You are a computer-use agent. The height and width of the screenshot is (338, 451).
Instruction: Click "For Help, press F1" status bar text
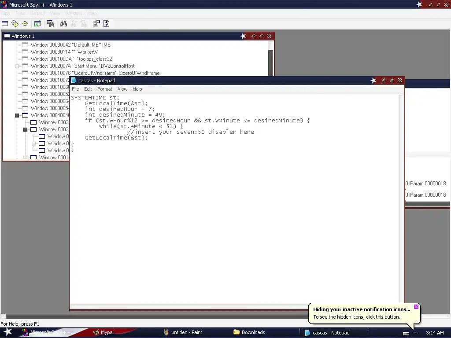tap(20, 324)
